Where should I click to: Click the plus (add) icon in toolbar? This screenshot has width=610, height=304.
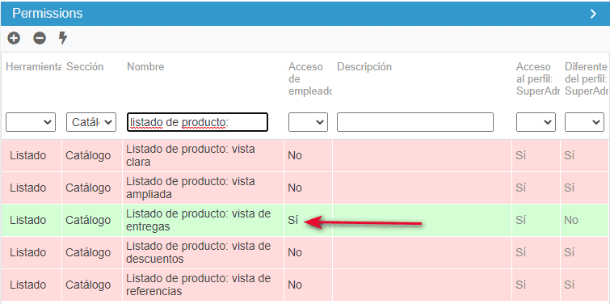pyautogui.click(x=14, y=38)
